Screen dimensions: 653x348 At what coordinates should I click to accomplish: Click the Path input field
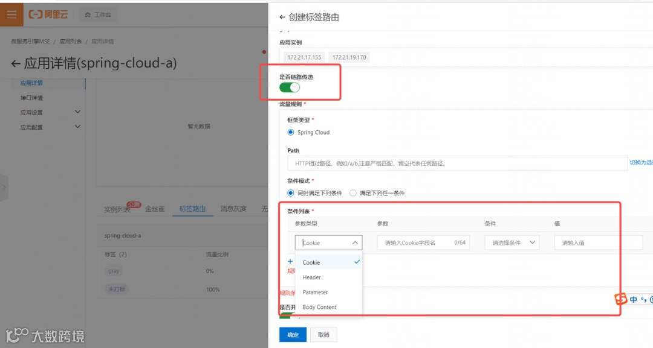point(457,163)
